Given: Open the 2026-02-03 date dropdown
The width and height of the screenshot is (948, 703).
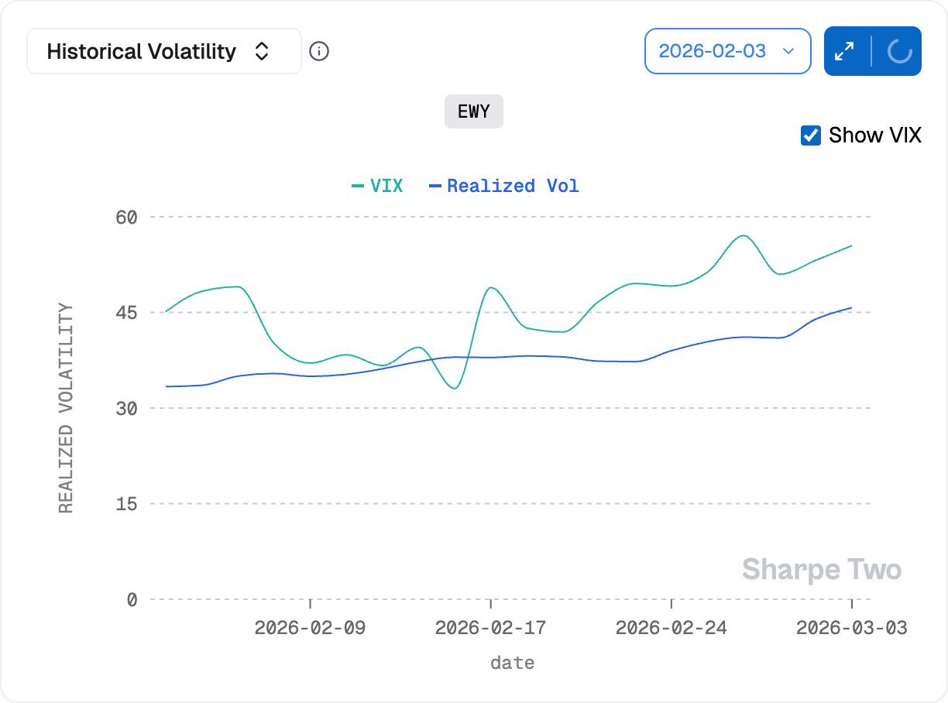Looking at the screenshot, I should point(727,51).
